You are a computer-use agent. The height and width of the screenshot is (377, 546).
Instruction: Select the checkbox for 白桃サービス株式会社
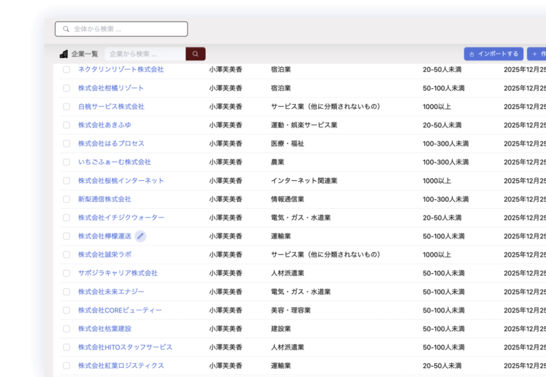[x=67, y=107]
